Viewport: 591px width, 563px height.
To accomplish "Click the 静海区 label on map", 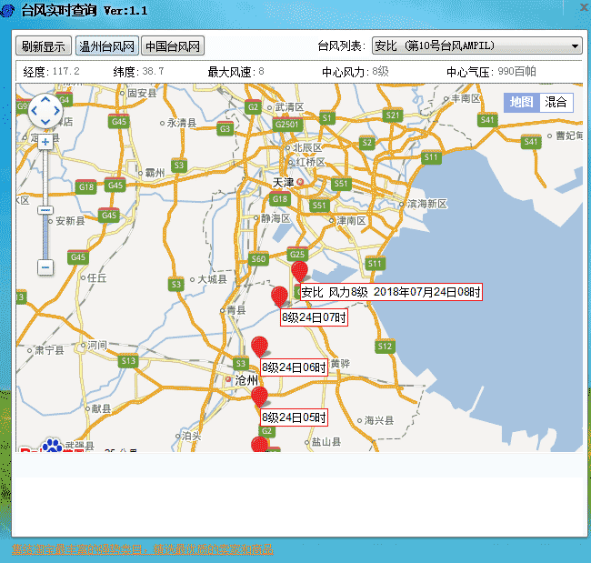I will click(x=275, y=218).
